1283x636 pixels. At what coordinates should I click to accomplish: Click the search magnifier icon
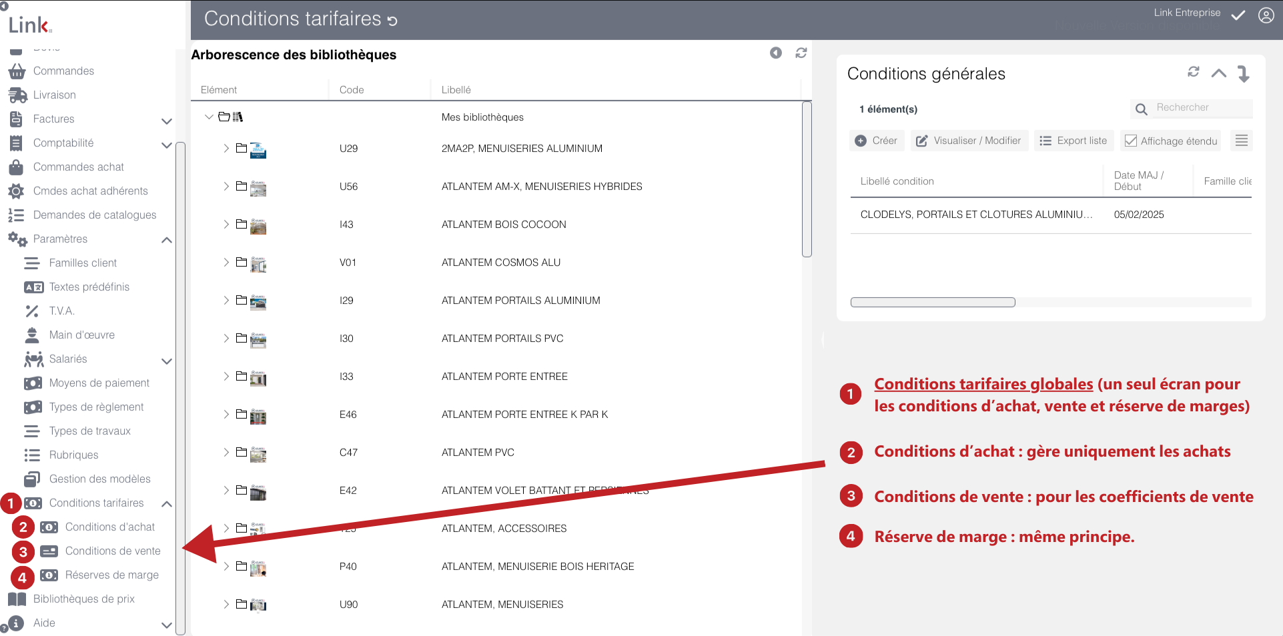1141,109
